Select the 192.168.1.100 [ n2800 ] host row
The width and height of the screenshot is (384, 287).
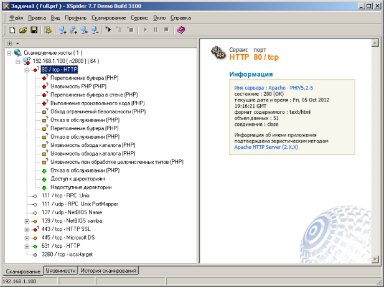tap(66, 61)
